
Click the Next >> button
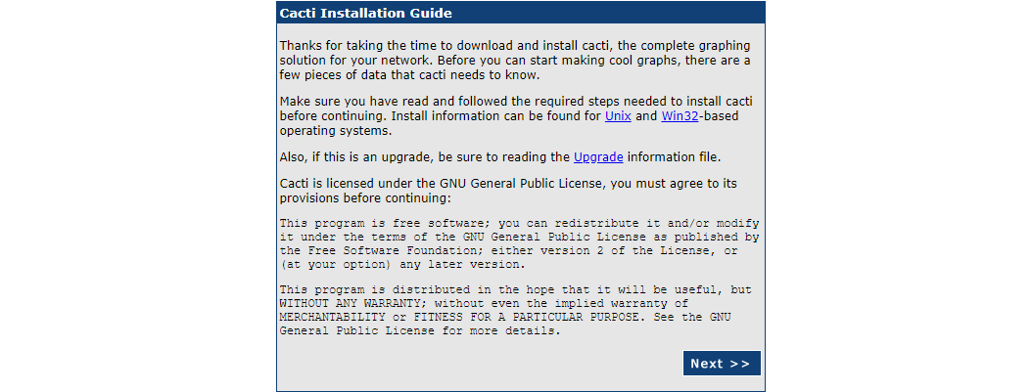pos(722,363)
